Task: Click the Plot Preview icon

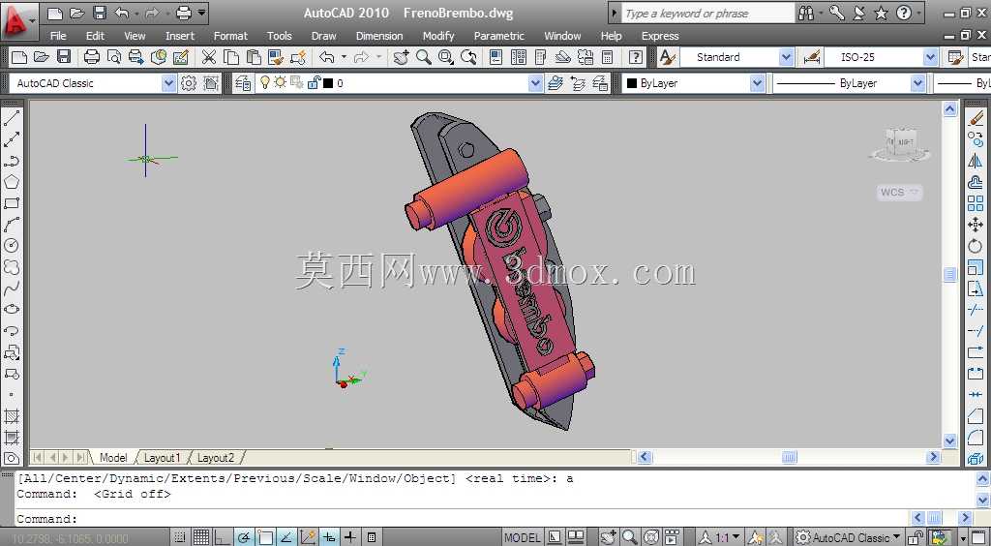Action: pos(114,57)
